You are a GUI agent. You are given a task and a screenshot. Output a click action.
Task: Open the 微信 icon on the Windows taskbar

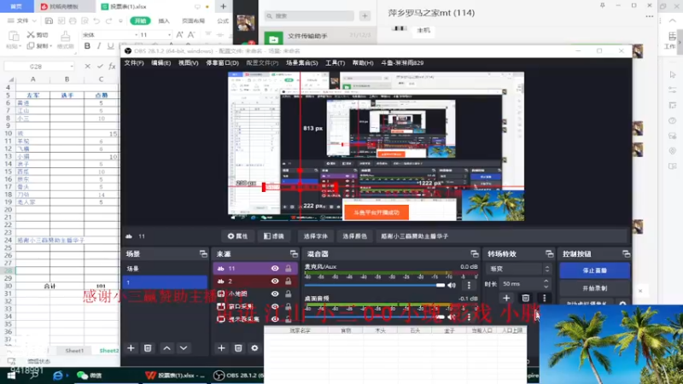(90, 375)
